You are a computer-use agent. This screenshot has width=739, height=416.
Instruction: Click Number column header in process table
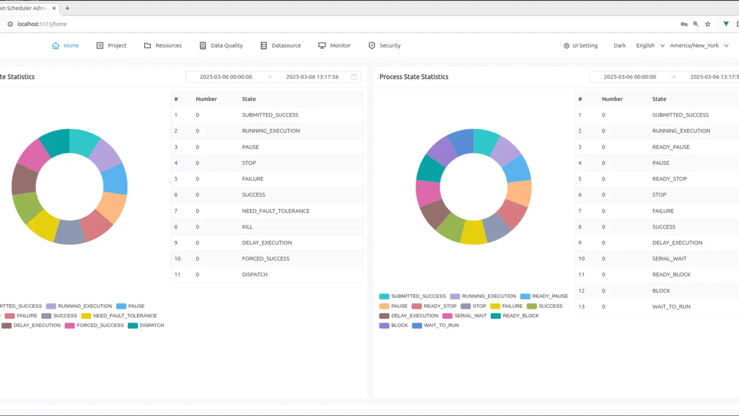click(612, 99)
